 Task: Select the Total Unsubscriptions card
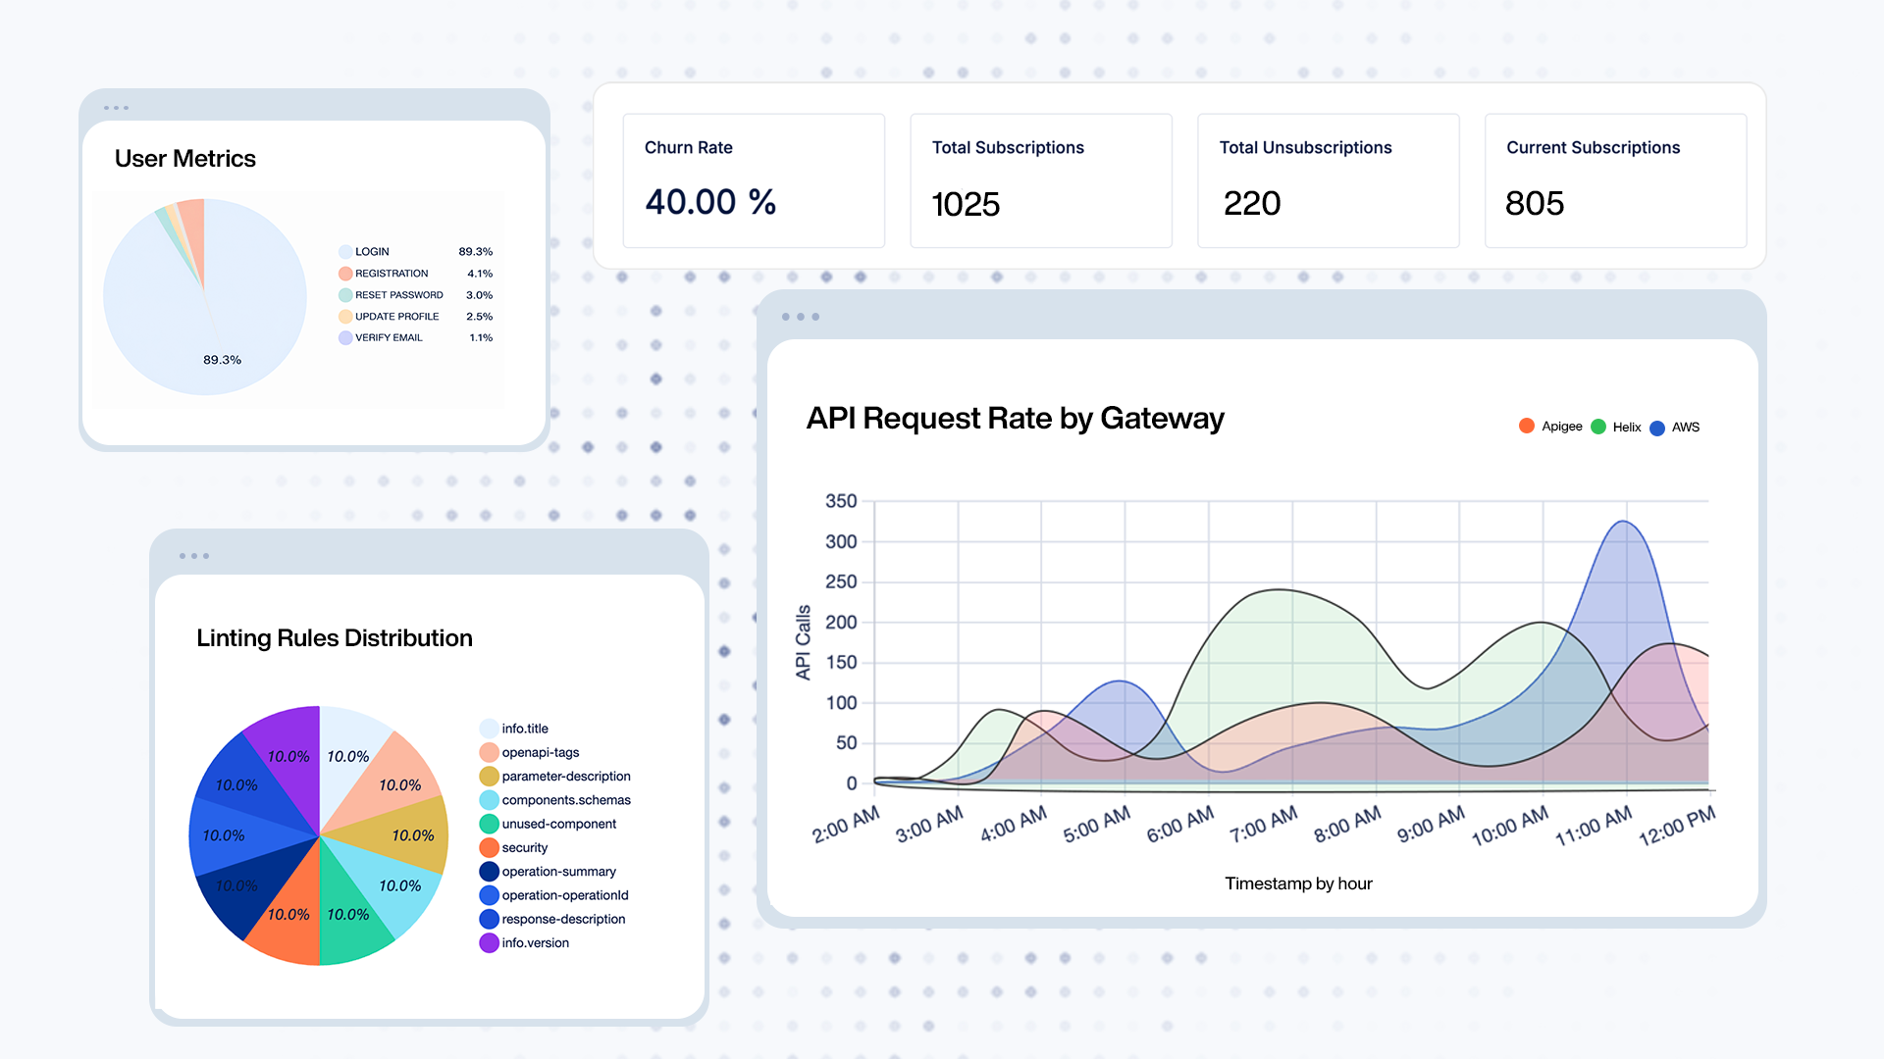pyautogui.click(x=1328, y=180)
